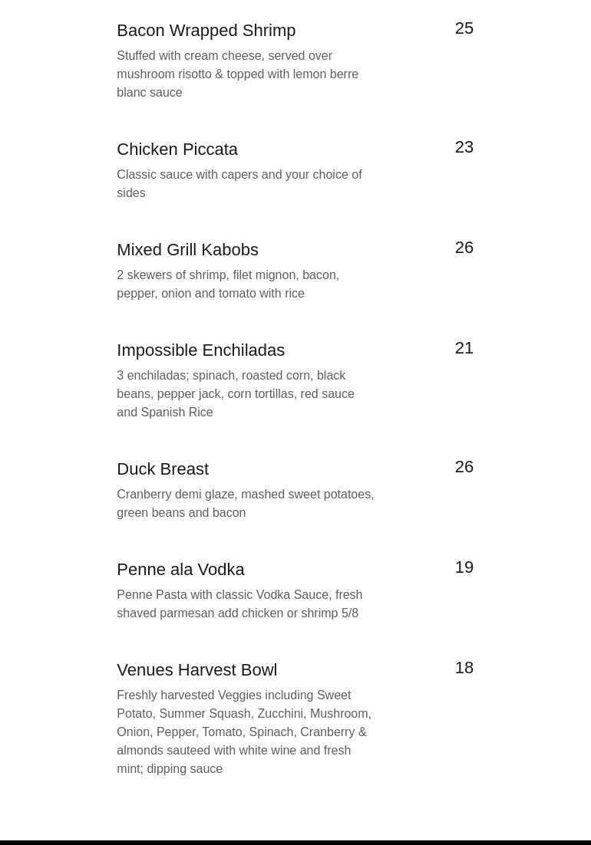Click the cranberry demi glaze description
The image size is (591, 845).
(245, 504)
